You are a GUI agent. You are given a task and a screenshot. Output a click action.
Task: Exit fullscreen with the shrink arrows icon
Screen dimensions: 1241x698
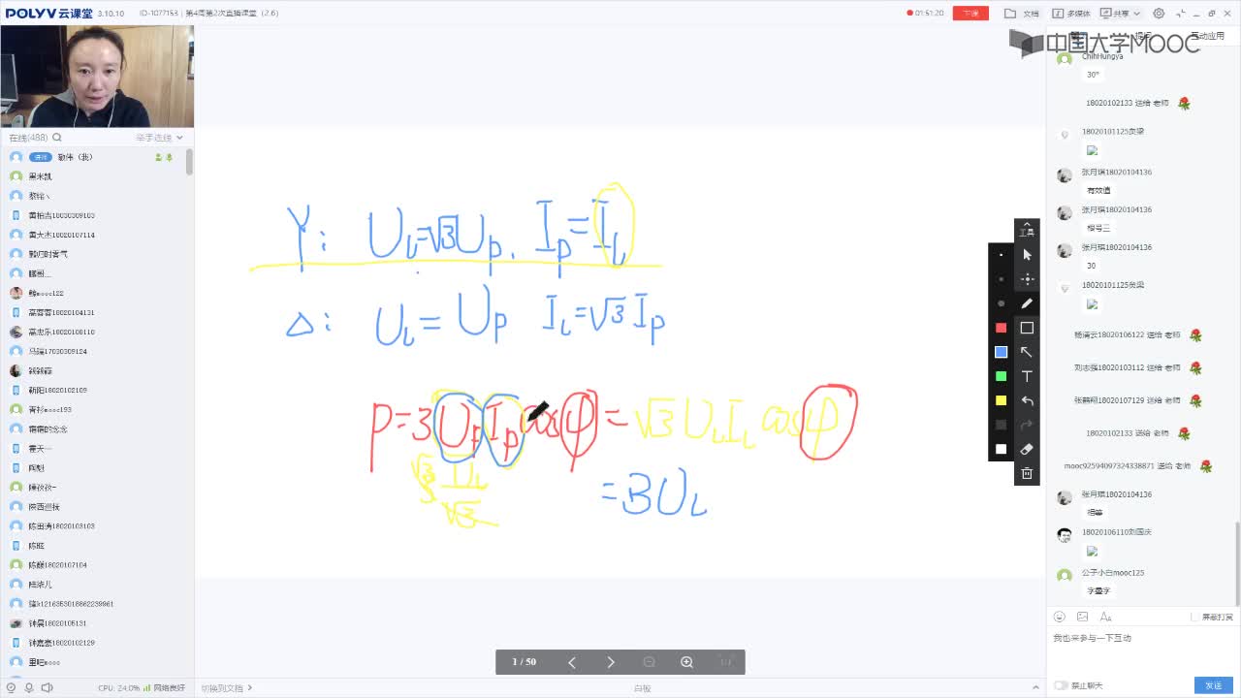tap(1182, 14)
